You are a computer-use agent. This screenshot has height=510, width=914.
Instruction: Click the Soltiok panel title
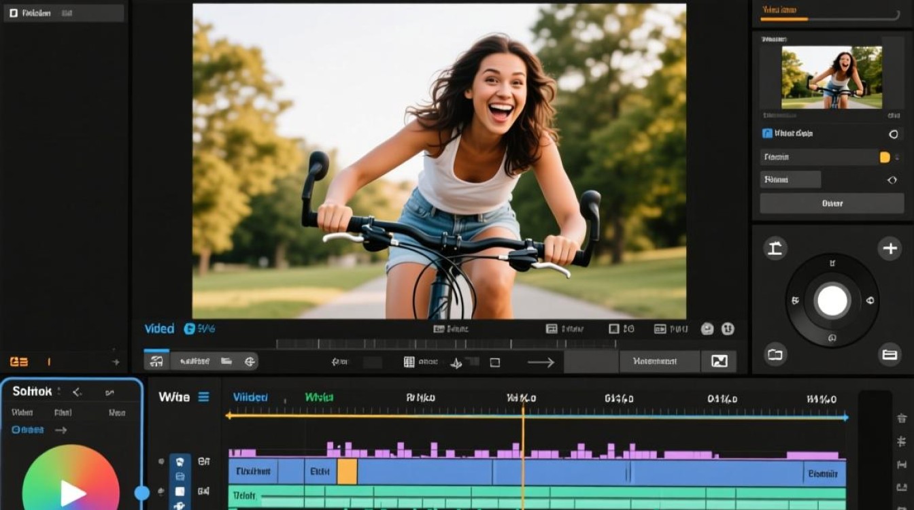(32, 391)
